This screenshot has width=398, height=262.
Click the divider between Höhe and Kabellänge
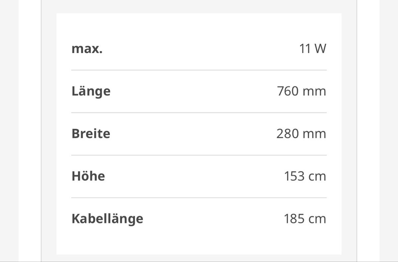(x=199, y=198)
